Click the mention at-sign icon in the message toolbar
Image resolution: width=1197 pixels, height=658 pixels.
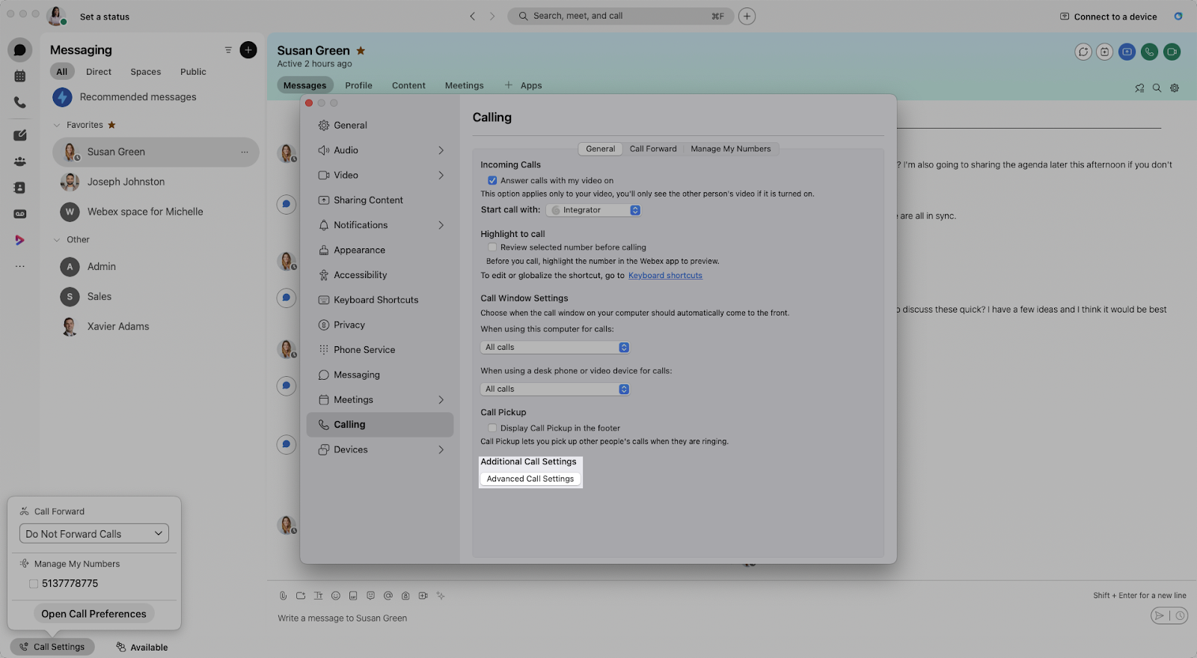point(388,596)
